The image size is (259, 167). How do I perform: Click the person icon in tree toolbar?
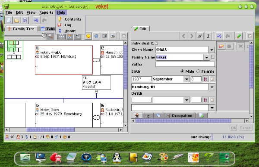(69, 36)
